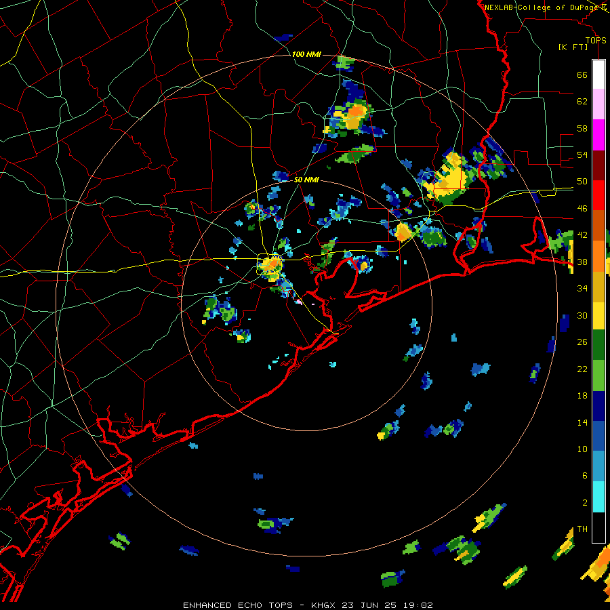Viewport: 610px width, 610px height.
Task: Click the legend value 66
Action: pos(582,75)
